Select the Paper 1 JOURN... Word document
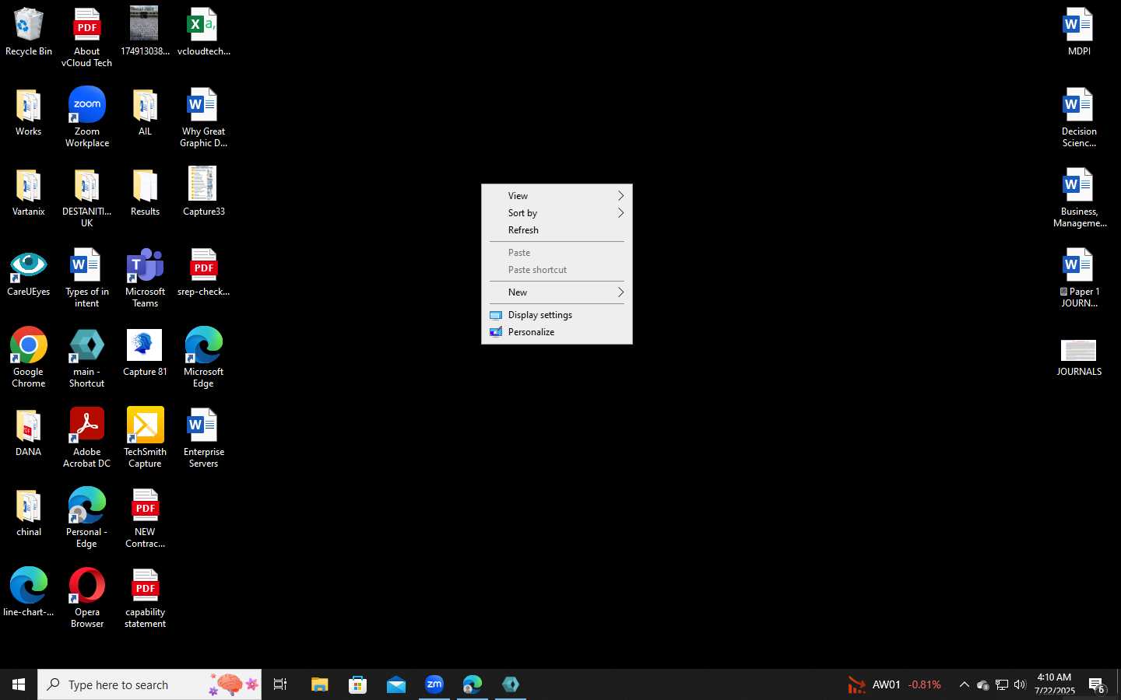The height and width of the screenshot is (700, 1121). pyautogui.click(x=1080, y=278)
